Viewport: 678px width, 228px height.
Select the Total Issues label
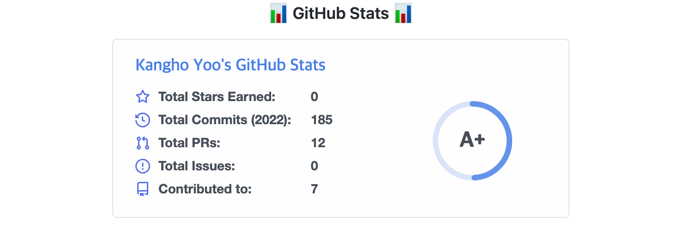pyautogui.click(x=197, y=166)
